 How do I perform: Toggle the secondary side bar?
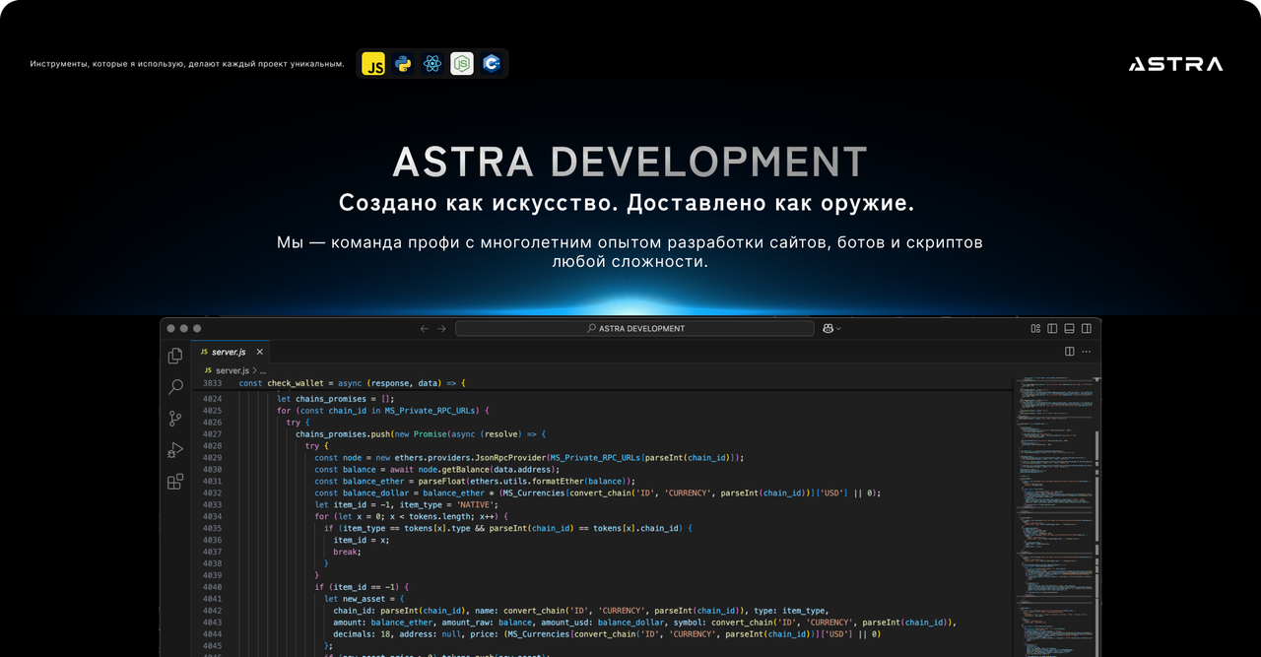click(1087, 328)
